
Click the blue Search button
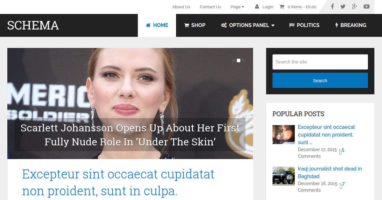point(320,80)
